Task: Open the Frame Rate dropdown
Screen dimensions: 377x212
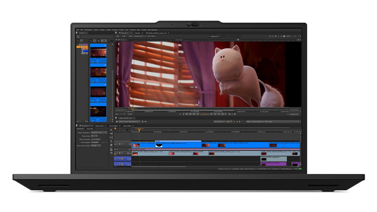Action: pyautogui.click(x=94, y=136)
